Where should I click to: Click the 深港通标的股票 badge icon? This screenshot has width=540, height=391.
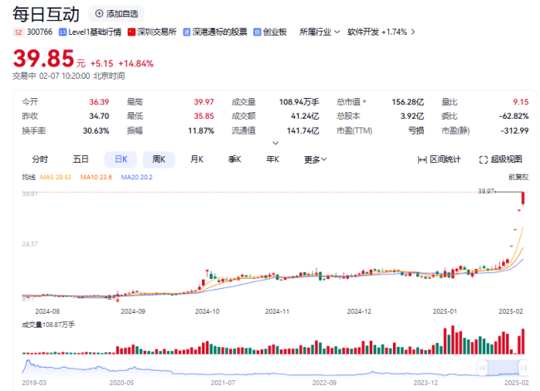(187, 32)
